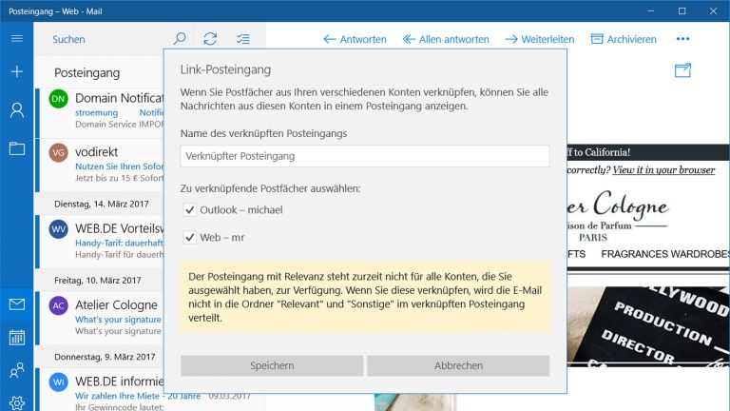
Task: Click AC avatar of Atelier Cologne
Action: [58, 305]
